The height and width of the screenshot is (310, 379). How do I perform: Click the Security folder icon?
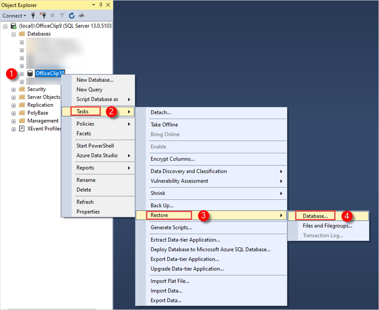point(22,89)
